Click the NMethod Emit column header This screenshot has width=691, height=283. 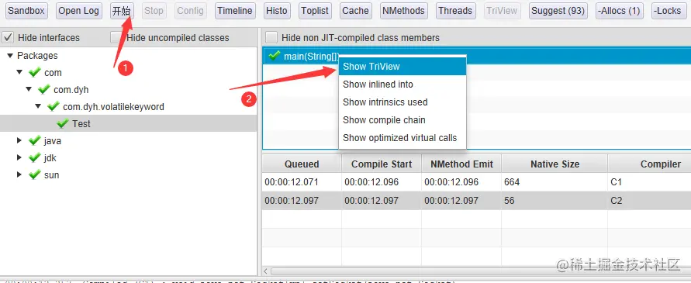pyautogui.click(x=461, y=164)
